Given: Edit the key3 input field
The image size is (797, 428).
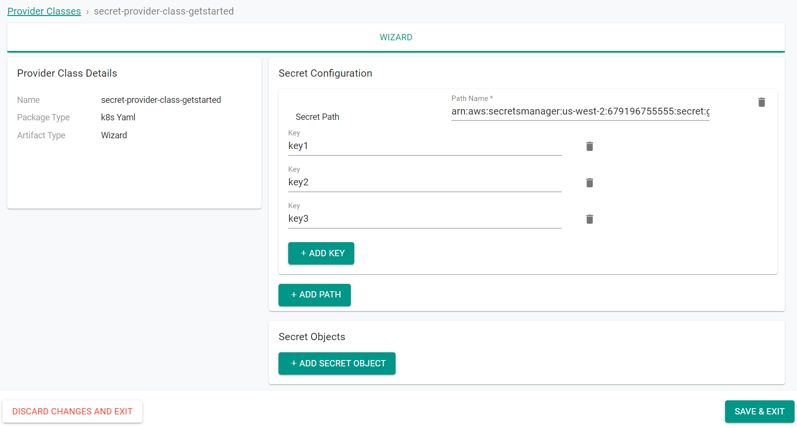Looking at the screenshot, I should tap(425, 219).
